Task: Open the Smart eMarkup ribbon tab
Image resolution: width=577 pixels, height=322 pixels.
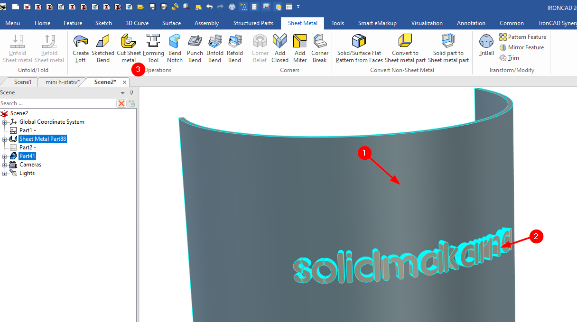Action: click(377, 23)
